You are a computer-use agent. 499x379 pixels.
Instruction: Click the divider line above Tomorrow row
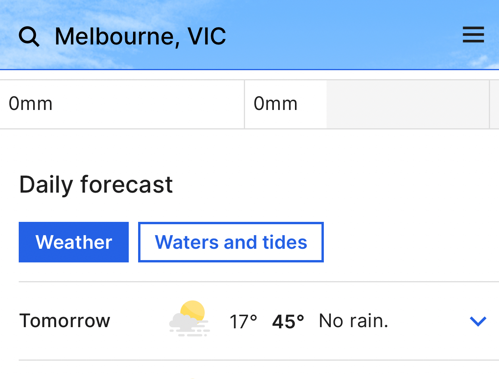(x=257, y=282)
